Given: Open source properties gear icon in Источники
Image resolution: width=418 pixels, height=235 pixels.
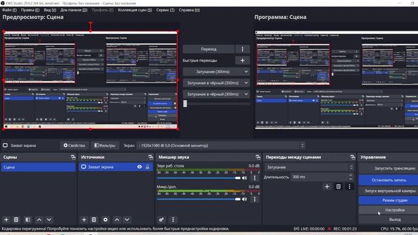Looking at the screenshot, I should (106, 219).
